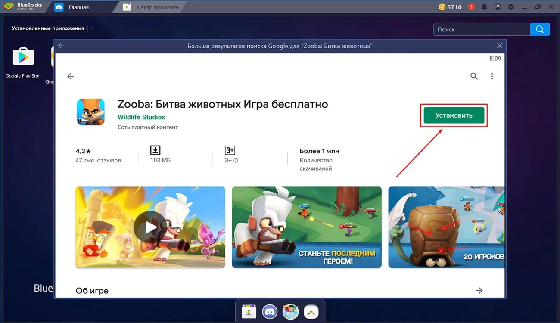This screenshot has height=323, width=560.
Task: Open the Wildlife Studios developer link
Action: (141, 117)
